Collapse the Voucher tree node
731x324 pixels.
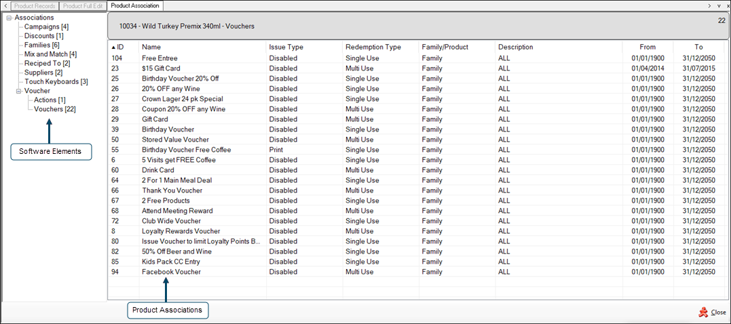pyautogui.click(x=18, y=91)
